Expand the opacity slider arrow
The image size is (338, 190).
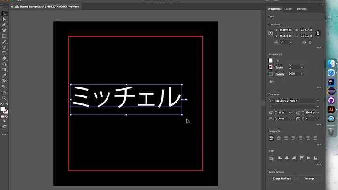302,74
